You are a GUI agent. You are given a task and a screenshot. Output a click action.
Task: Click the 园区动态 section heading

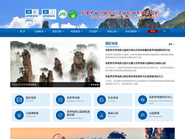pos(112,44)
